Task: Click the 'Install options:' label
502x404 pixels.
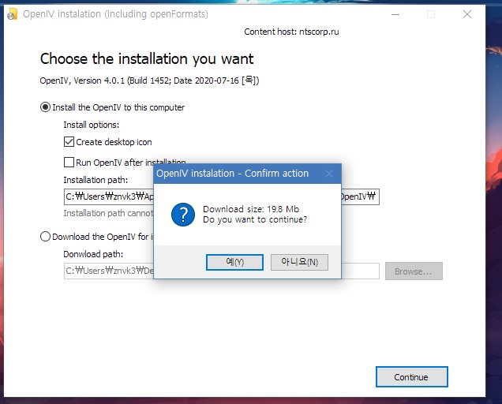Action: pyautogui.click(x=92, y=125)
